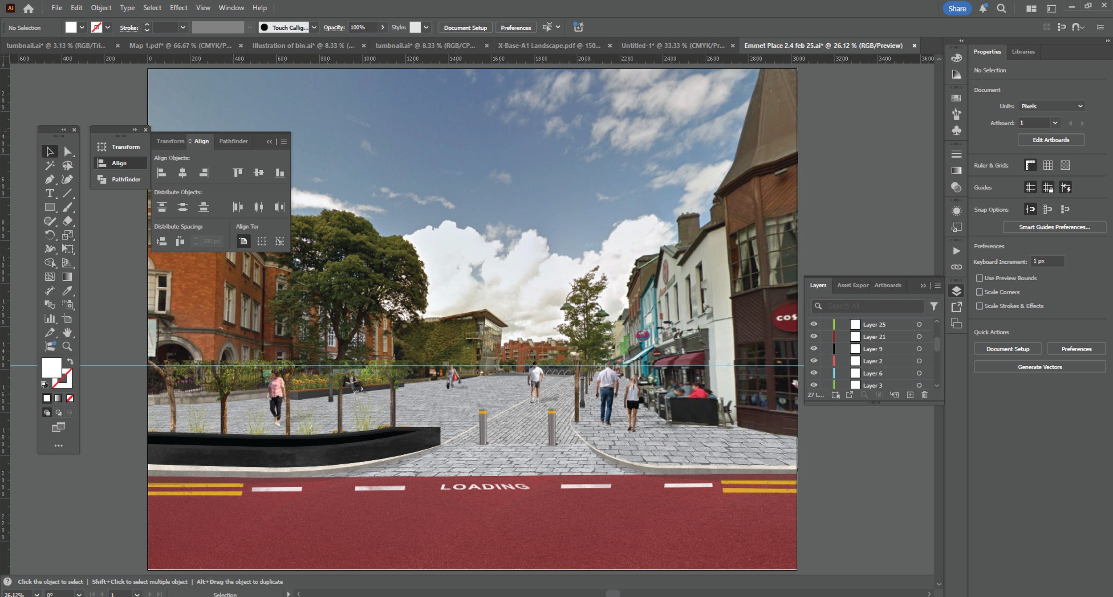Click Vertical Align Top icon

pyautogui.click(x=238, y=173)
